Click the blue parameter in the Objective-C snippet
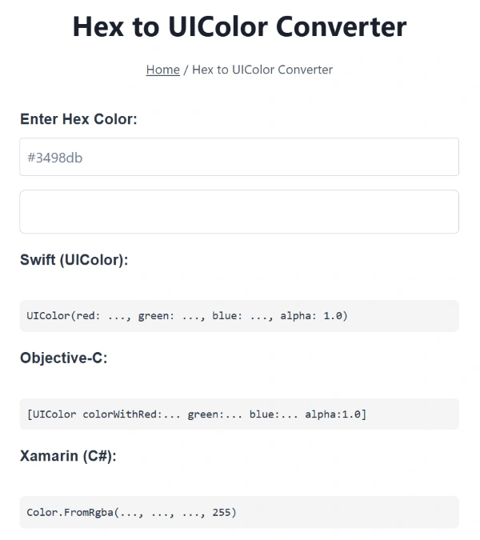This screenshot has width=480, height=540. point(266,414)
